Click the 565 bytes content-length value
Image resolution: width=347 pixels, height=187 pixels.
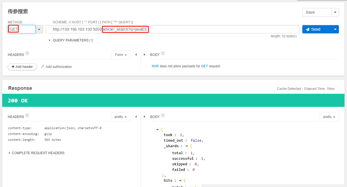(x=53, y=140)
